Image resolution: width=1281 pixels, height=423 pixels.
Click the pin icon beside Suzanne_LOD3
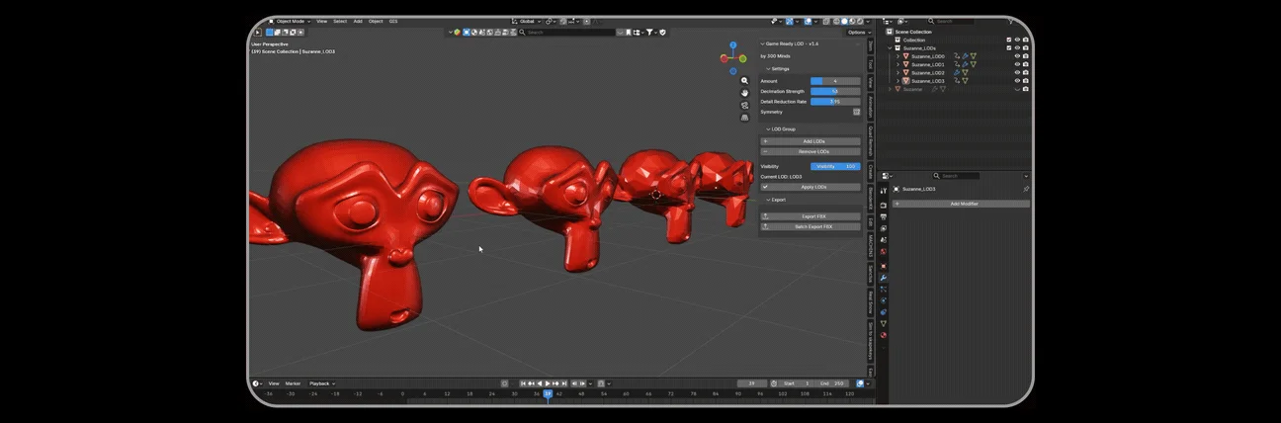point(1026,189)
